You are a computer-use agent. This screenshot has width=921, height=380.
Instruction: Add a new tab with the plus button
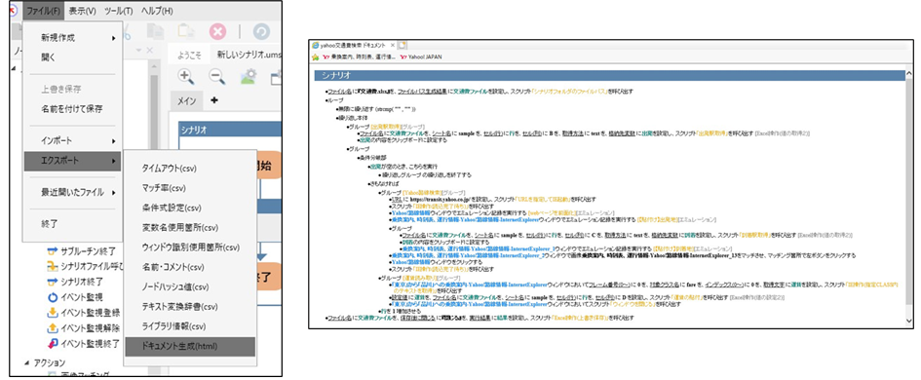(x=213, y=100)
